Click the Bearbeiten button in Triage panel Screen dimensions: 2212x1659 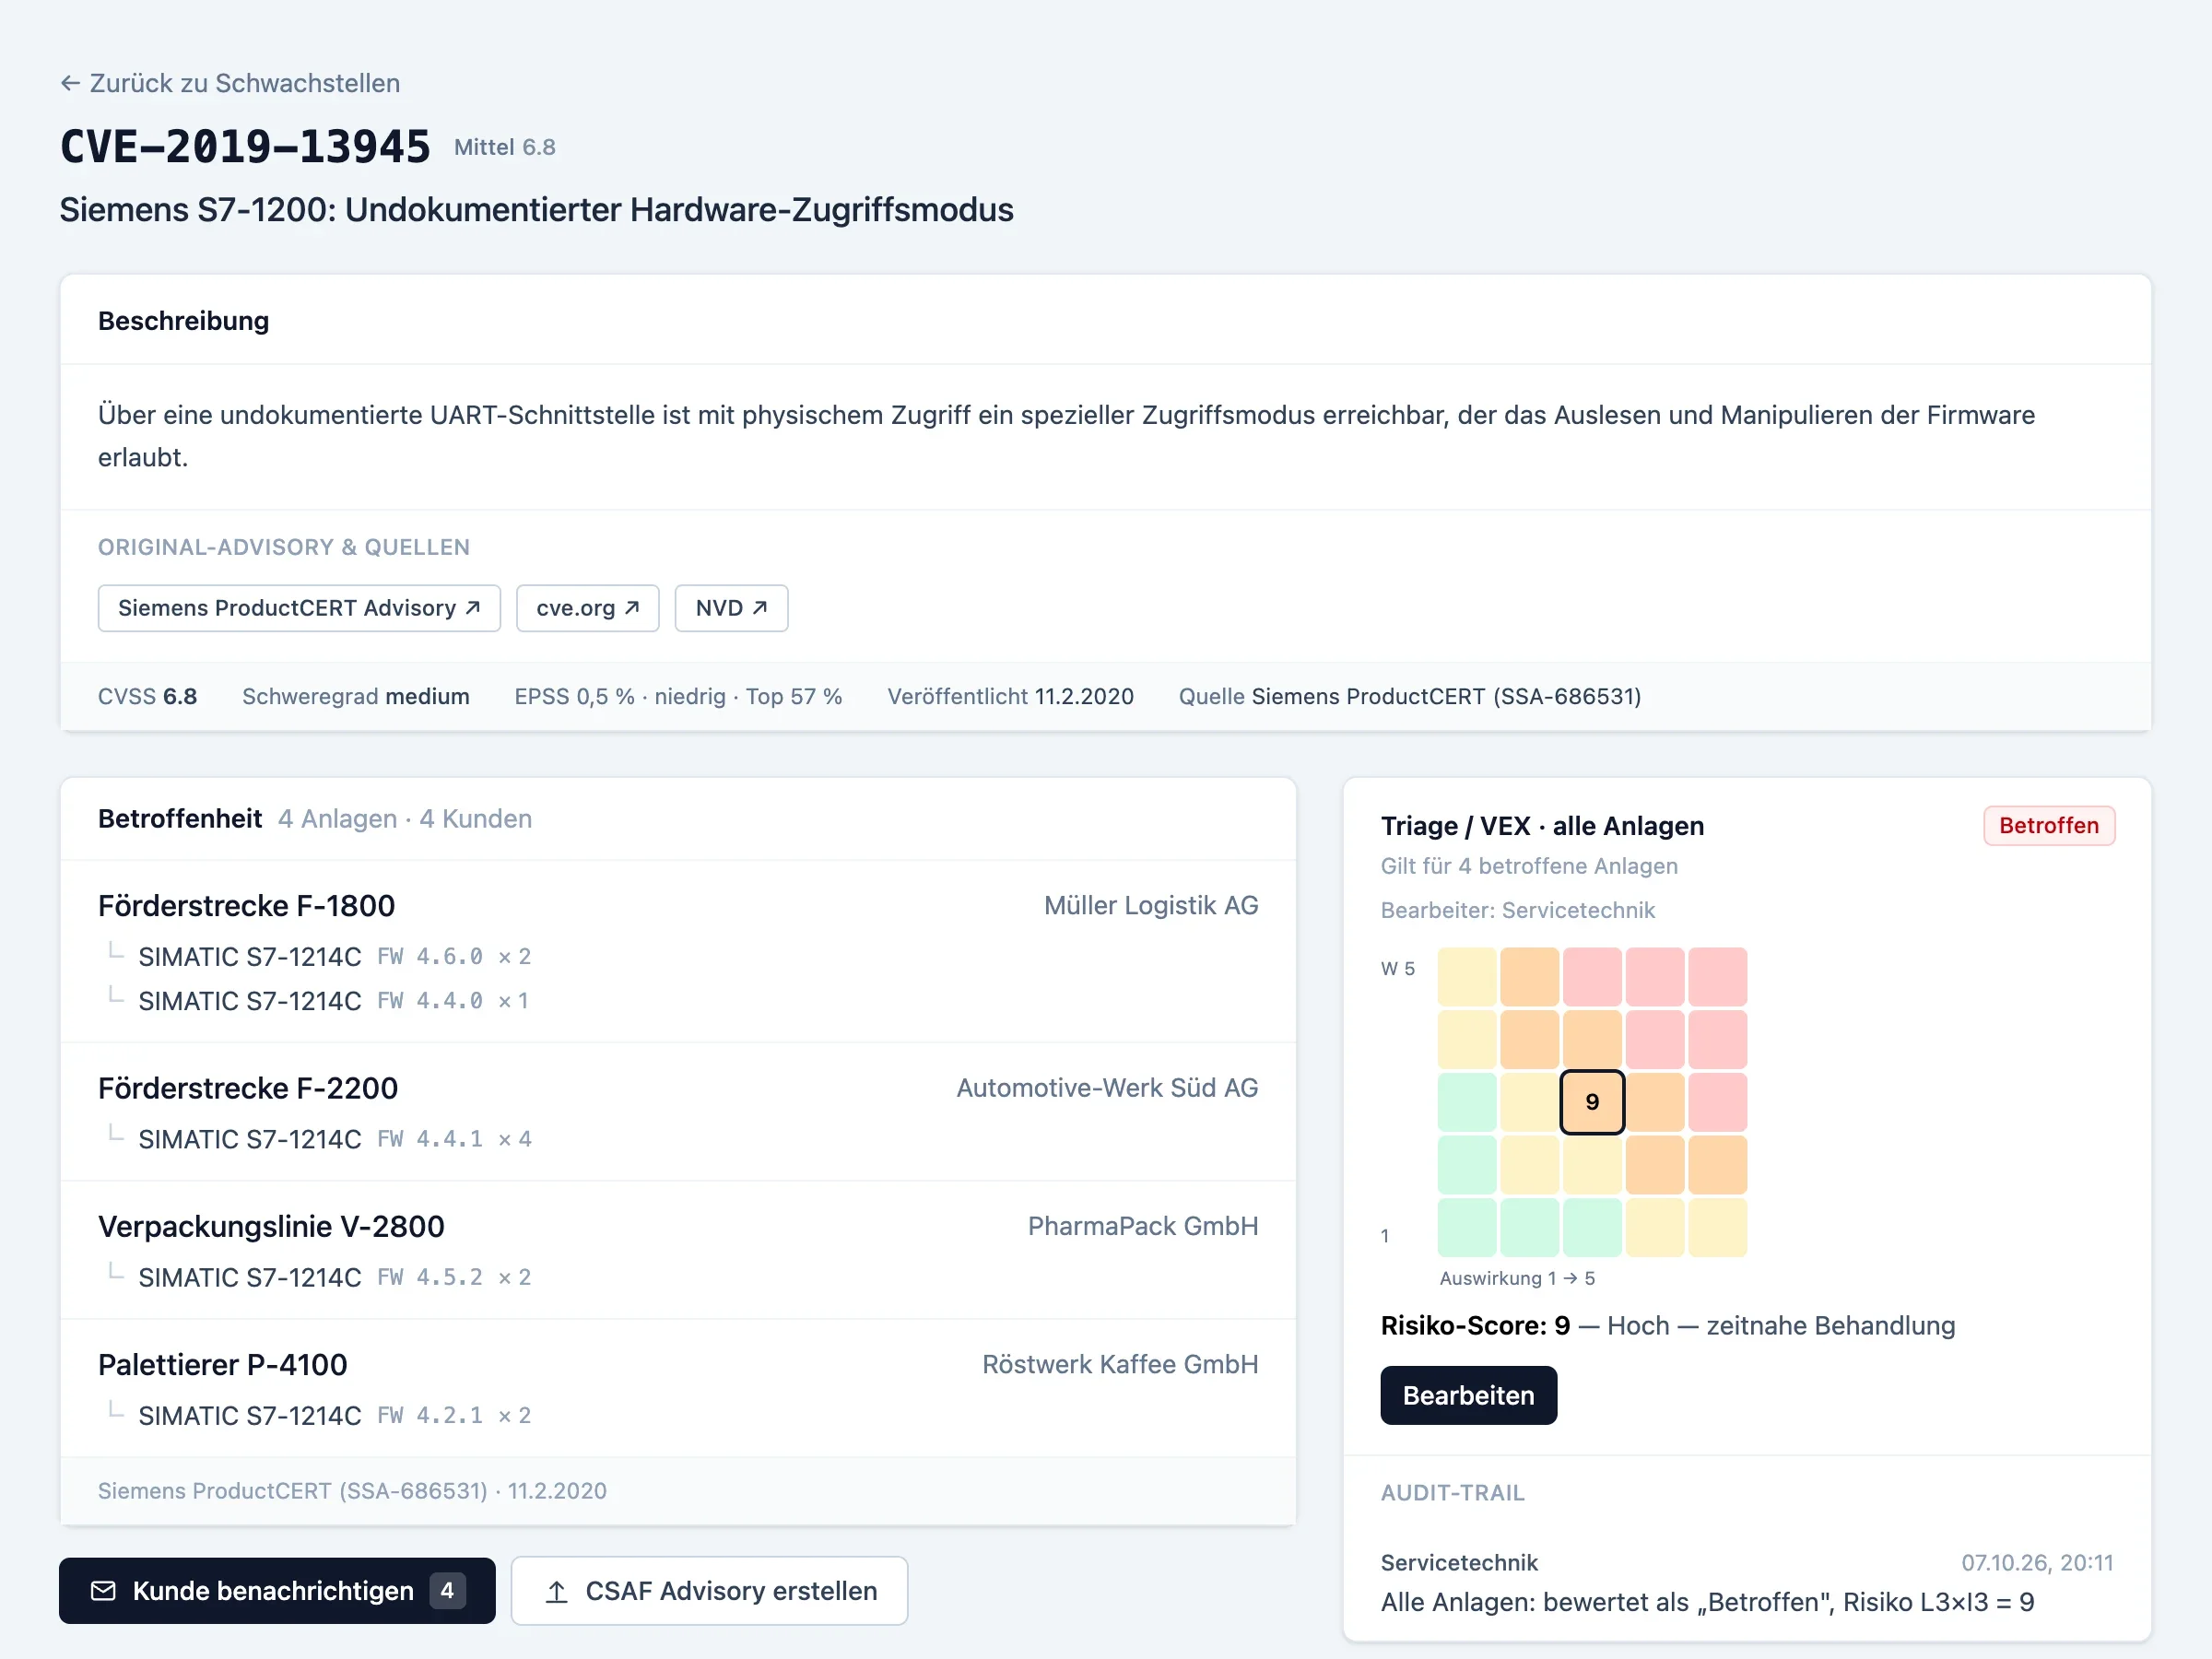(1468, 1395)
